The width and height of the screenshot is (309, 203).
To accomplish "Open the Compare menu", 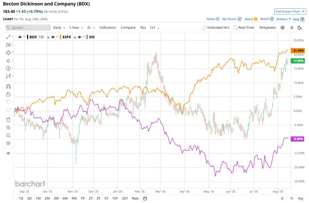I will (x=128, y=28).
